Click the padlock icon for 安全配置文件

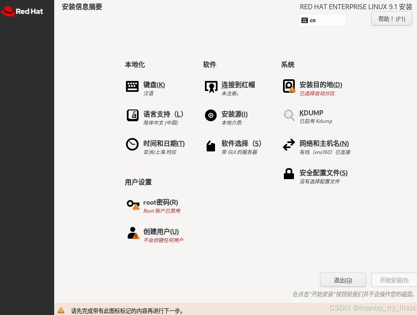(289, 174)
